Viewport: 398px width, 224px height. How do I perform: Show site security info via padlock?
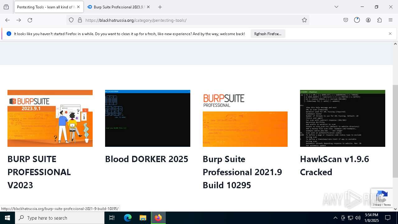80,20
